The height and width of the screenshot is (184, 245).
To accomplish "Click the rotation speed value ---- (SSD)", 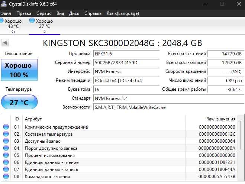I will 226,72.
